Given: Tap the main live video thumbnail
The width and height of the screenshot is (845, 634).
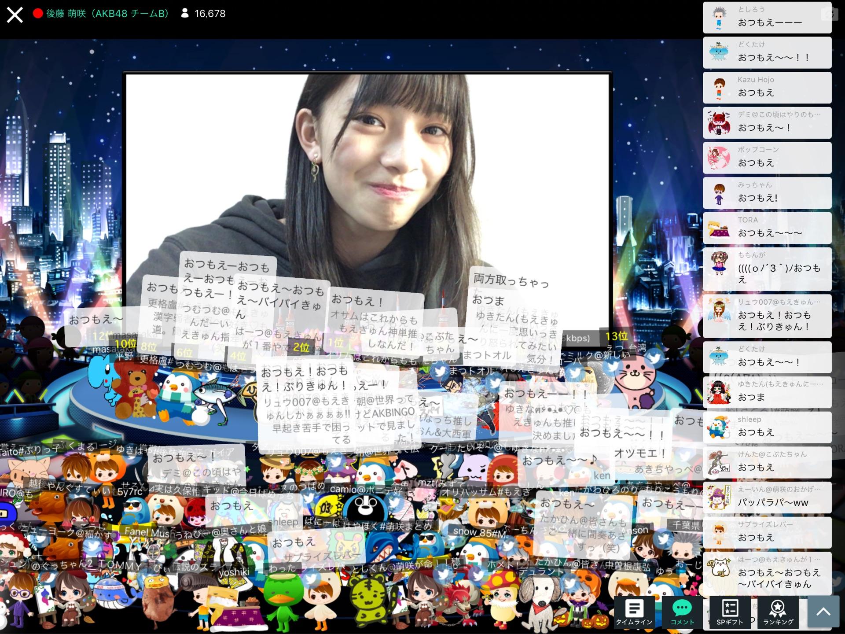Looking at the screenshot, I should pyautogui.click(x=367, y=176).
